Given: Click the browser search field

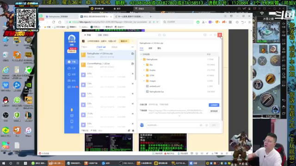Looking at the screenshot, I should [x=179, y=22].
